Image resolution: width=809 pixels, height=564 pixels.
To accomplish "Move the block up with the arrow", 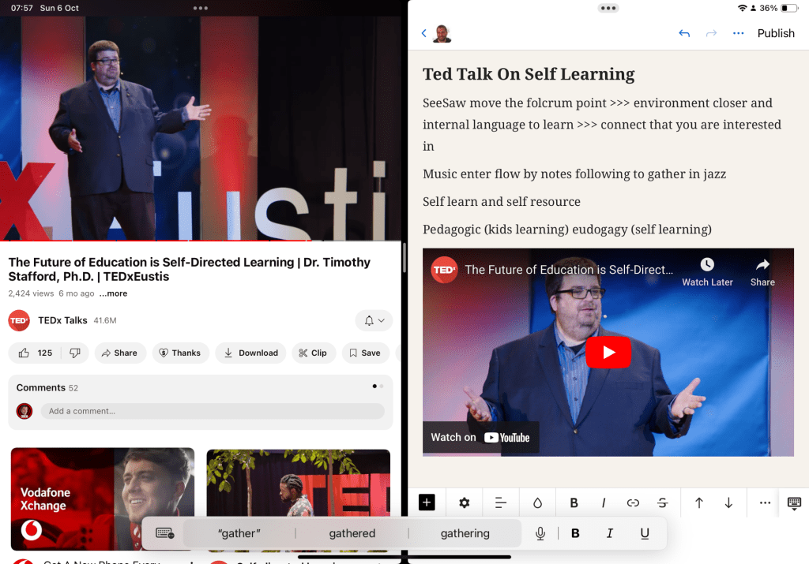I will point(699,502).
